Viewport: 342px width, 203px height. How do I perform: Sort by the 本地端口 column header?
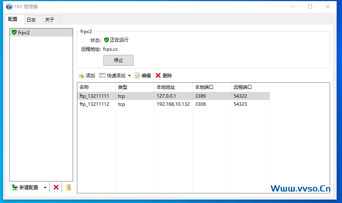tap(212, 87)
